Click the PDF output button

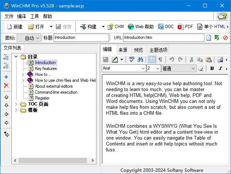click(185, 27)
